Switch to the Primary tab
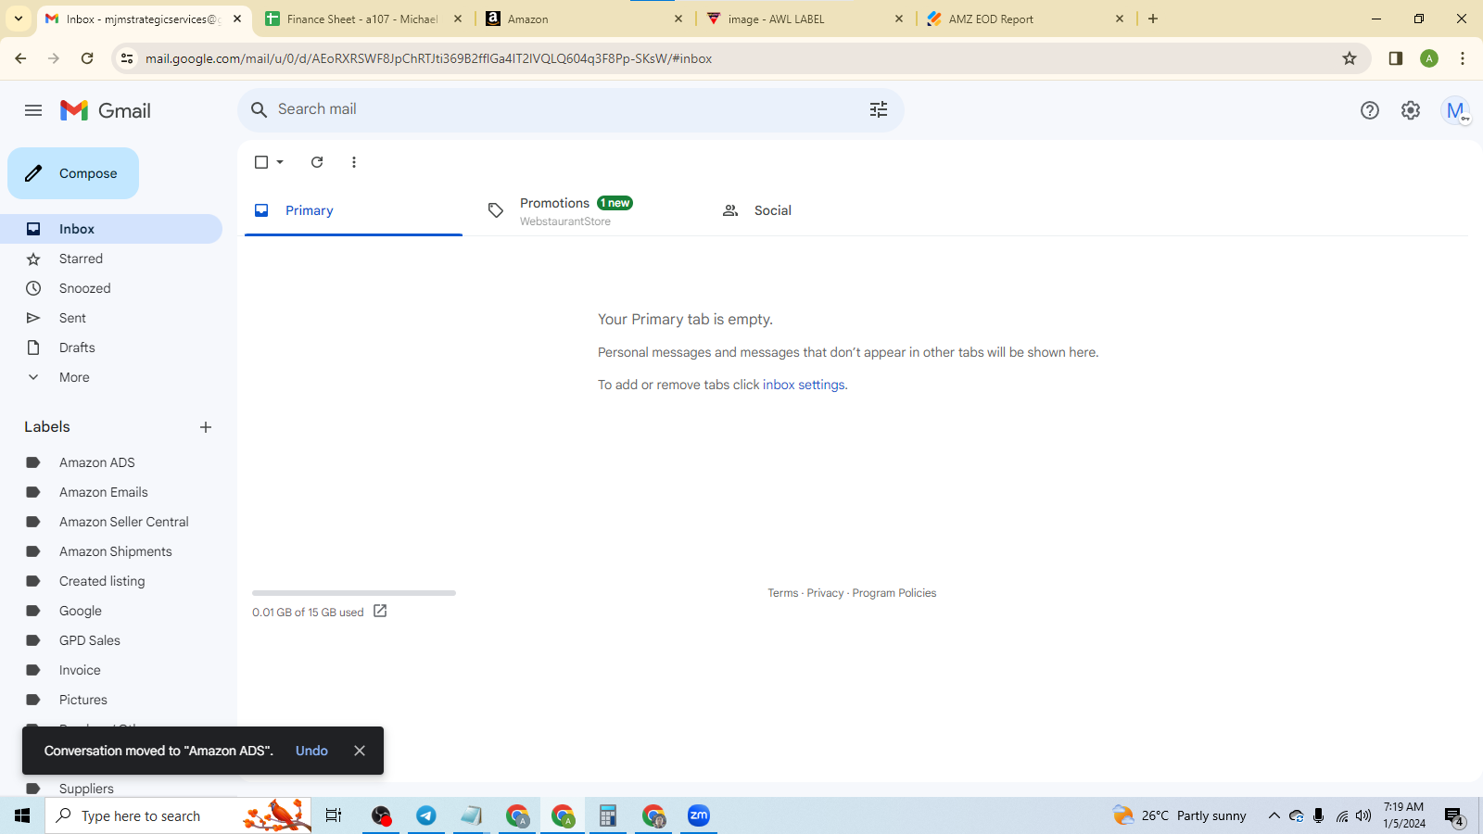 pyautogui.click(x=353, y=210)
